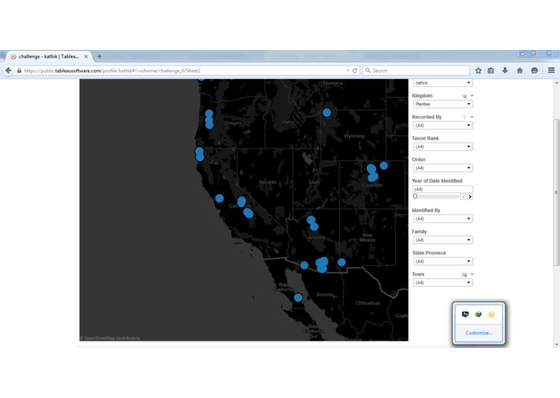Click the network monitor tray icon
This screenshot has width=560, height=398.
click(x=465, y=314)
